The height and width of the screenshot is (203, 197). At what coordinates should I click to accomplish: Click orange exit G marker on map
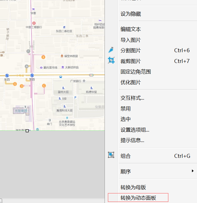click(15, 84)
